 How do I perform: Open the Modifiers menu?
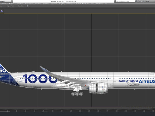pos(11,4)
